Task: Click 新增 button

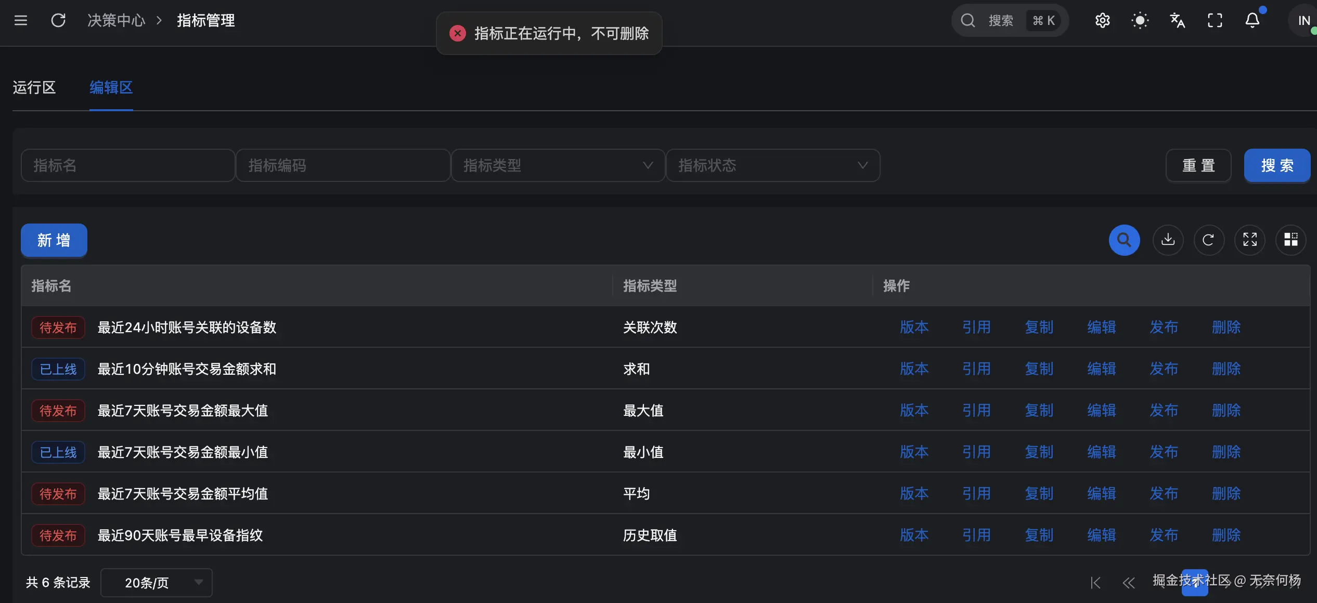Action: [54, 240]
